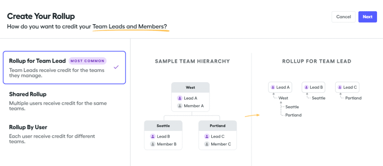Click the Lead A avatar icon in West box
This screenshot has height=166, width=383.
[x=180, y=98]
